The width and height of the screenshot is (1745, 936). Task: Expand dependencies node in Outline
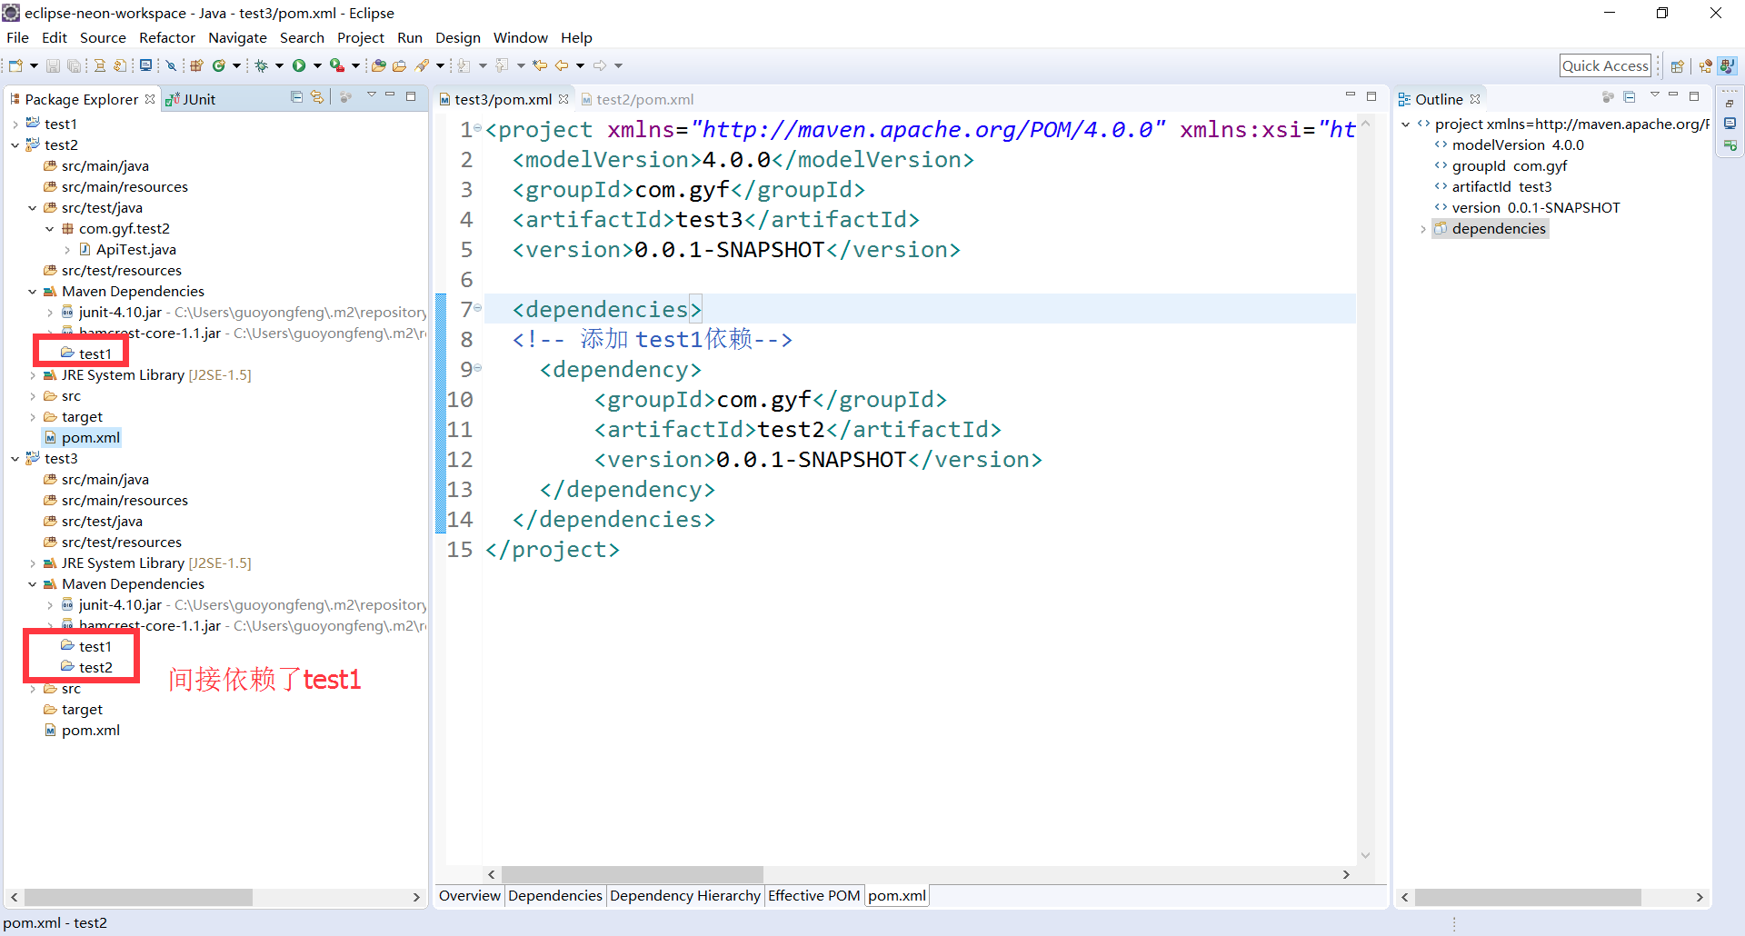(1423, 229)
